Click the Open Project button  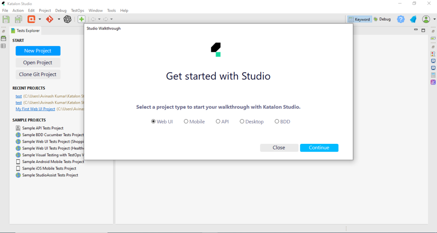(x=38, y=63)
